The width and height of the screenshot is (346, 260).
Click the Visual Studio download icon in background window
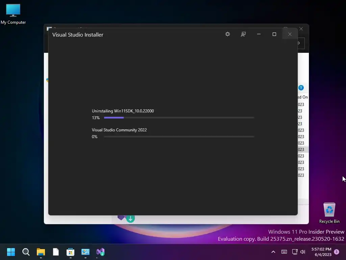pos(126,218)
